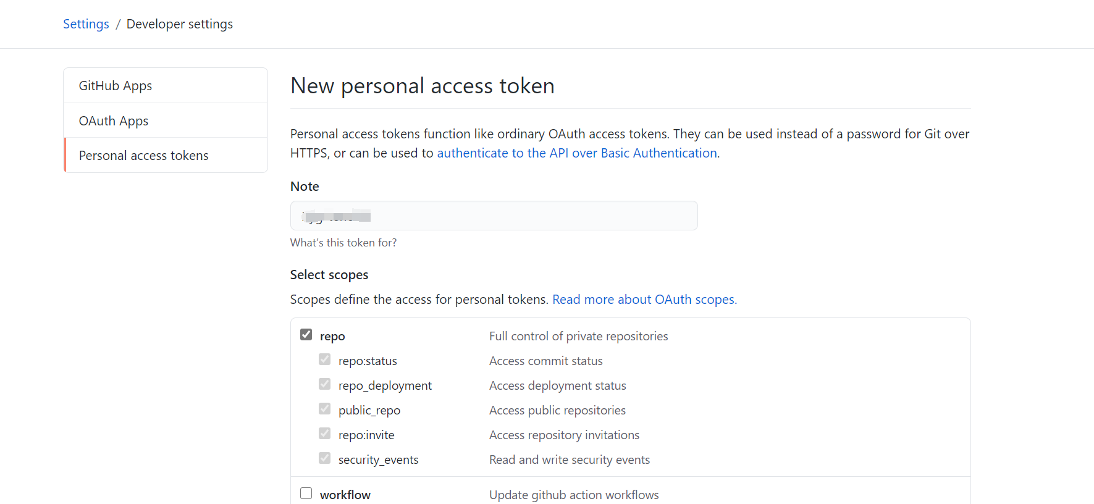Open OAuth Apps in the sidebar
1094x504 pixels.
[166, 120]
